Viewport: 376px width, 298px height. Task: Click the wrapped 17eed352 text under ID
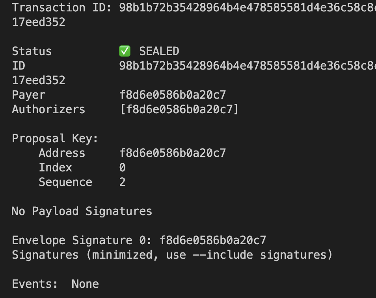click(x=39, y=80)
